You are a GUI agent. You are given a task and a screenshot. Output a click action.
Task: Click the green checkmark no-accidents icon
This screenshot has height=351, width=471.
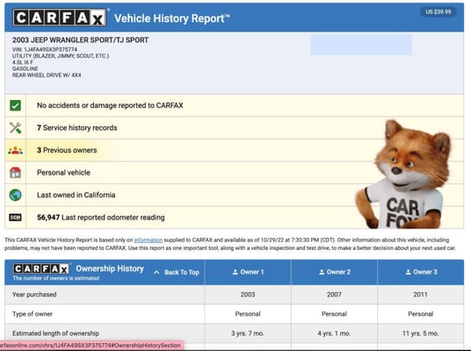coord(15,105)
